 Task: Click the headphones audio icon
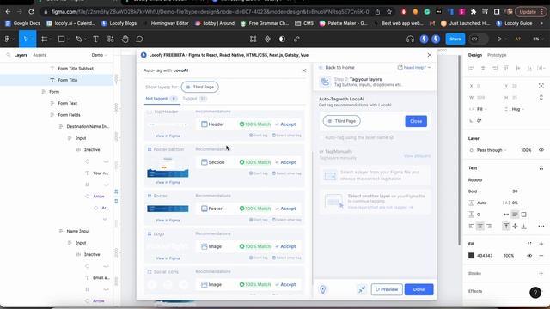coord(410,39)
